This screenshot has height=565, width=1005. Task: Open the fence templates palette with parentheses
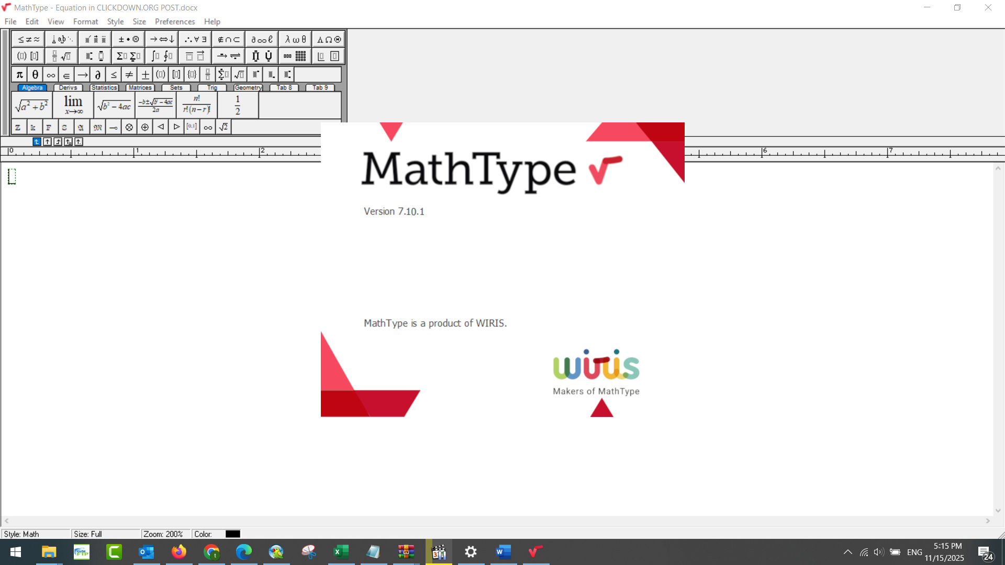point(27,55)
